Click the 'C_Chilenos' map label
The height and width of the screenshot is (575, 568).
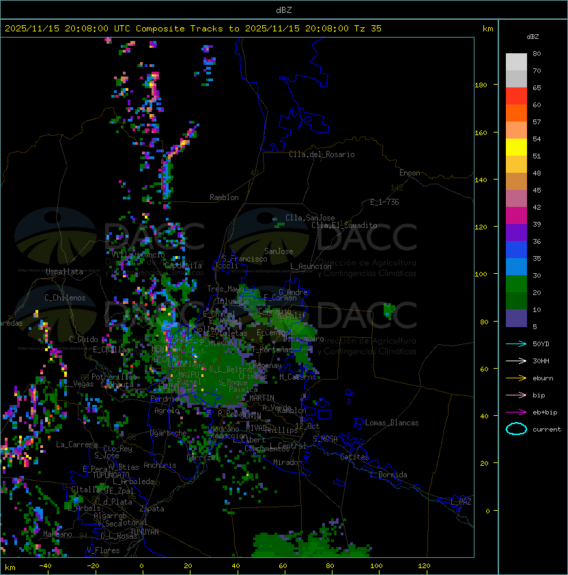pos(65,298)
